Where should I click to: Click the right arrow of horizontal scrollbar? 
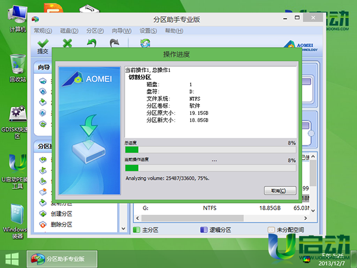click(306, 218)
